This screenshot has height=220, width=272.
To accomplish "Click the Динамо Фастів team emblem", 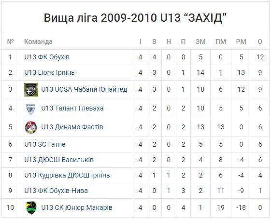I will (31, 127).
